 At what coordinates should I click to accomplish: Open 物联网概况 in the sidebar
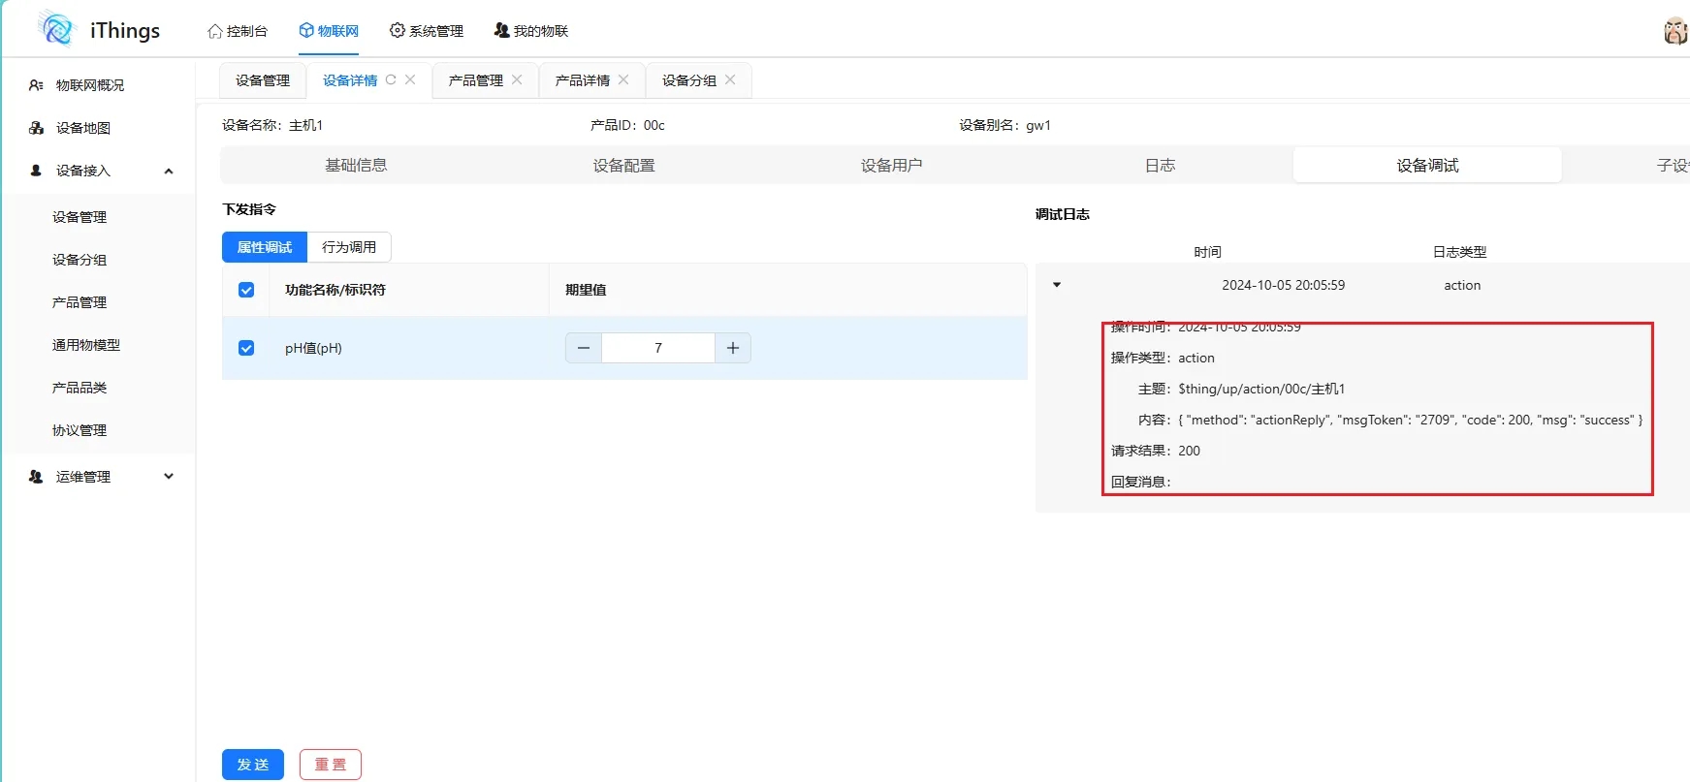click(x=89, y=85)
